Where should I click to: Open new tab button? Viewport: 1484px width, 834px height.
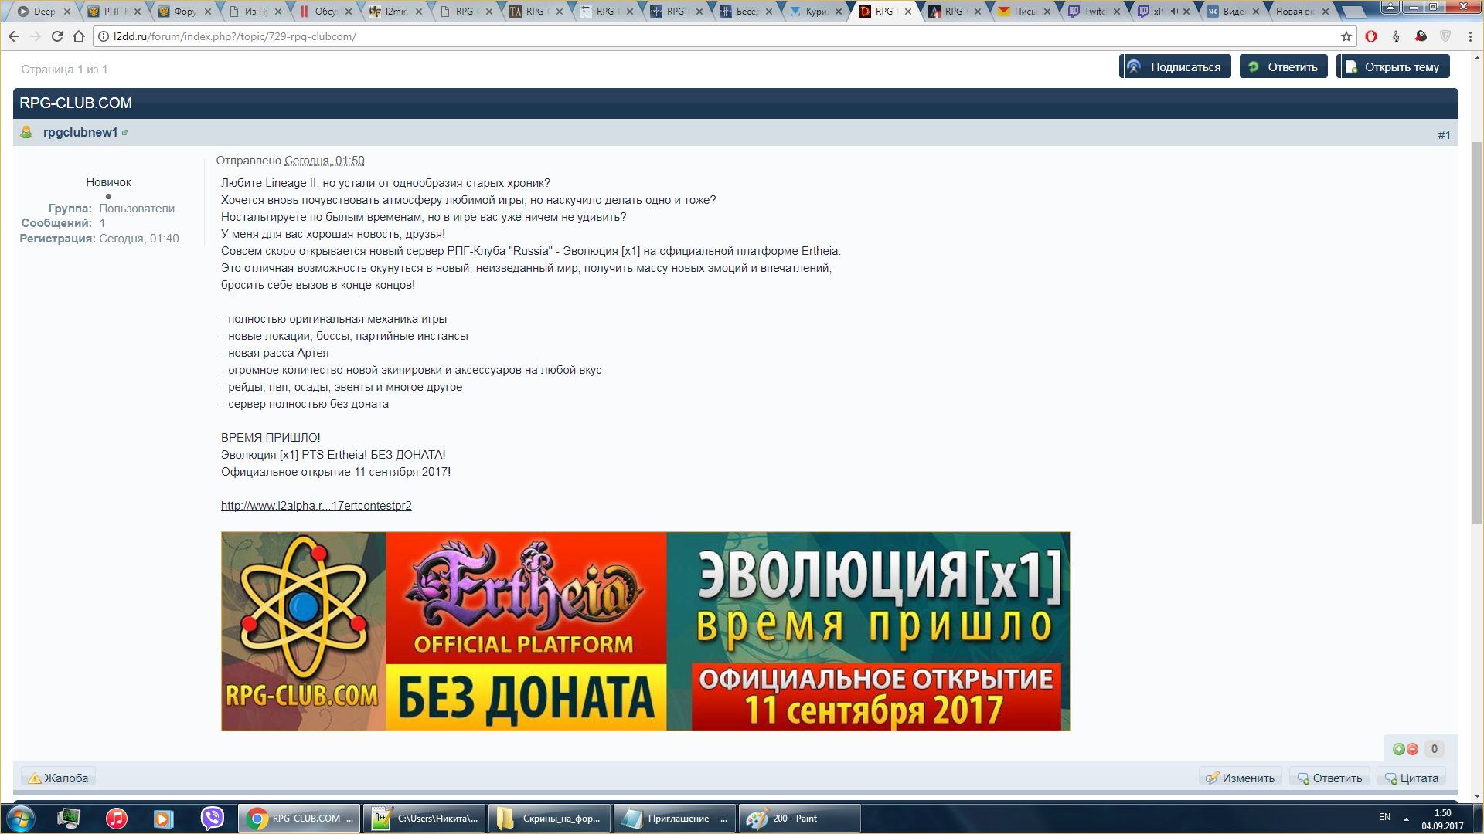1354,12
